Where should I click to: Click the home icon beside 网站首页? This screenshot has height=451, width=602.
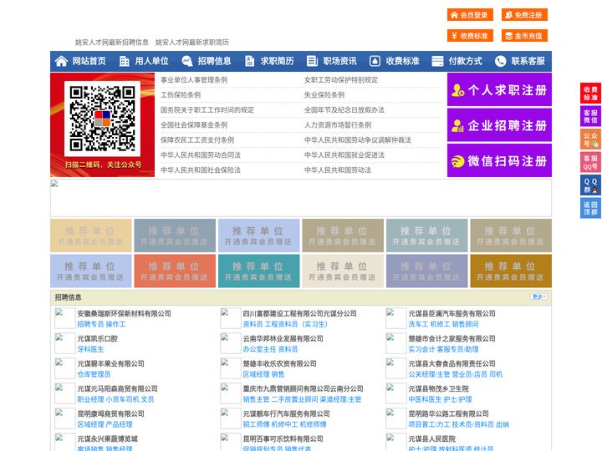[x=61, y=61]
